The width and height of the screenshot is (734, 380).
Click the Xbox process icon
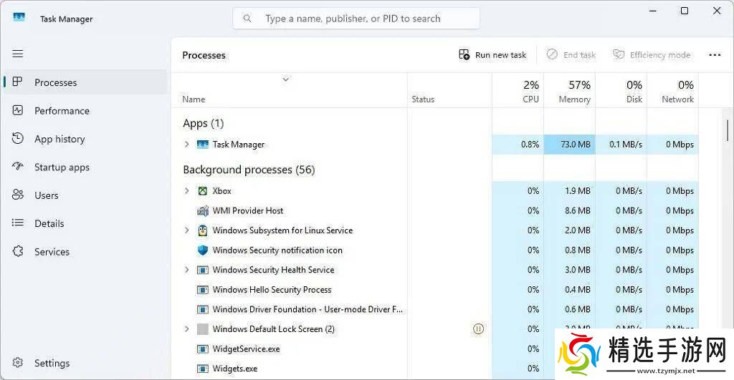[203, 191]
